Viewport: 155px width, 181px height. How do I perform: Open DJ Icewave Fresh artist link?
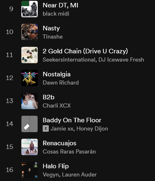(x=121, y=60)
